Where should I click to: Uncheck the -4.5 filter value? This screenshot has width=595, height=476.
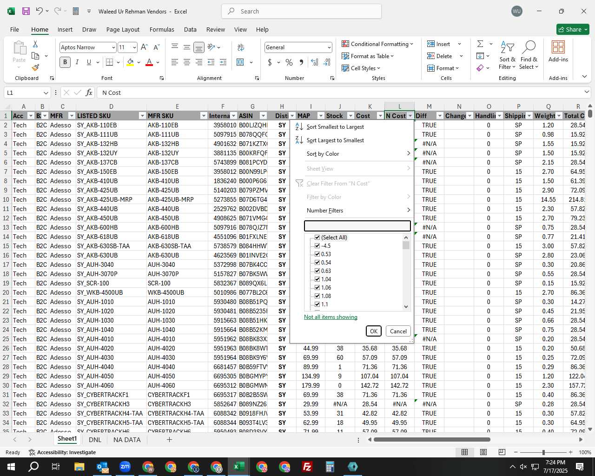click(x=317, y=245)
